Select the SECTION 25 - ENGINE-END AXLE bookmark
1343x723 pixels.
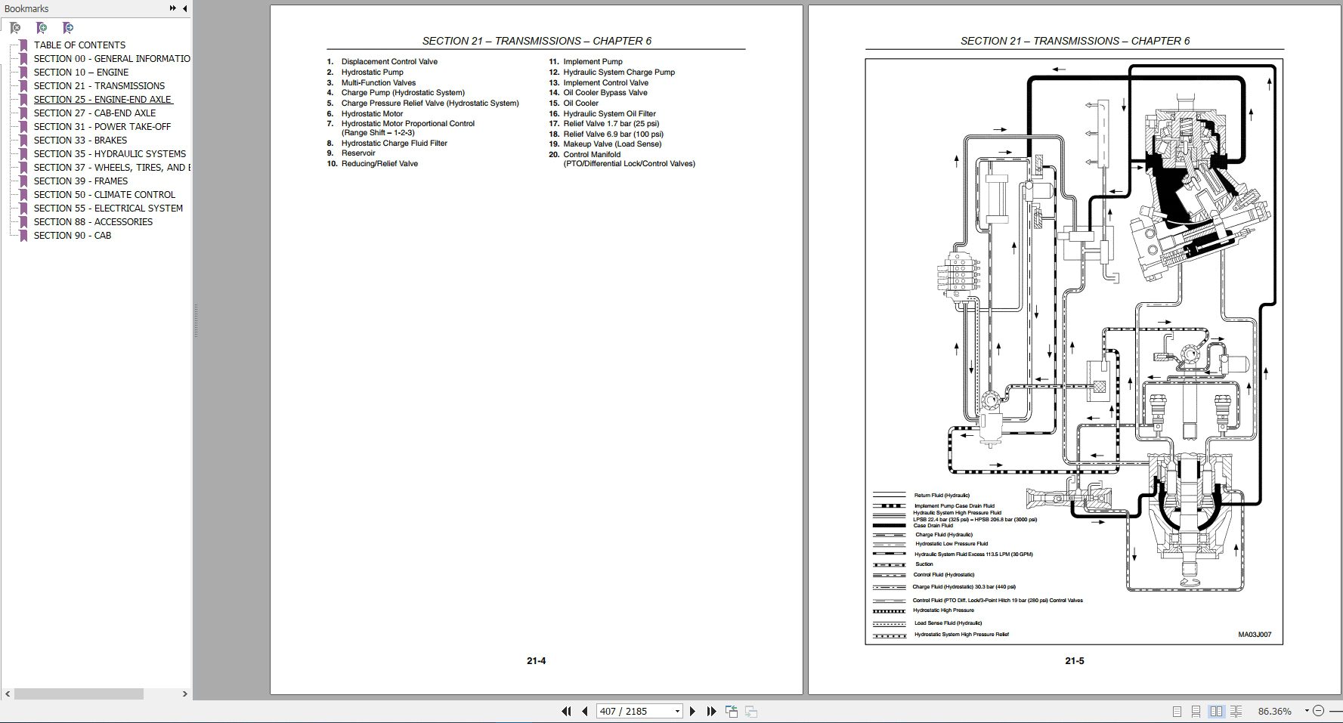coord(102,99)
